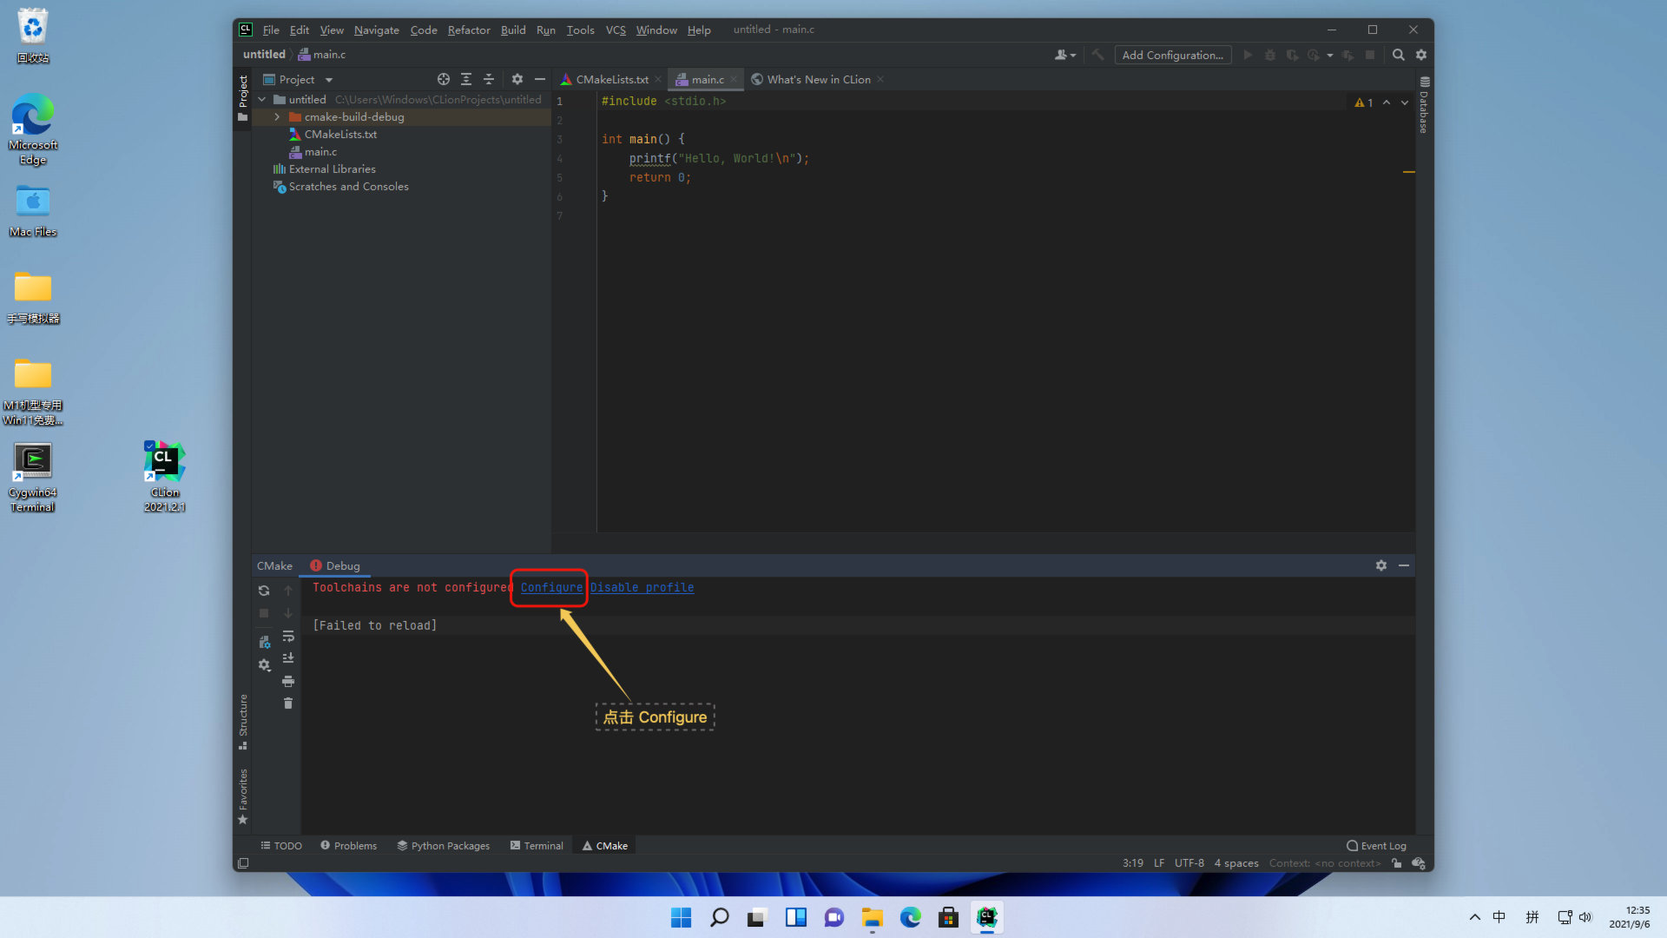Expand the cmake-build-debug folder
Viewport: 1667px width, 938px height.
tap(277, 117)
